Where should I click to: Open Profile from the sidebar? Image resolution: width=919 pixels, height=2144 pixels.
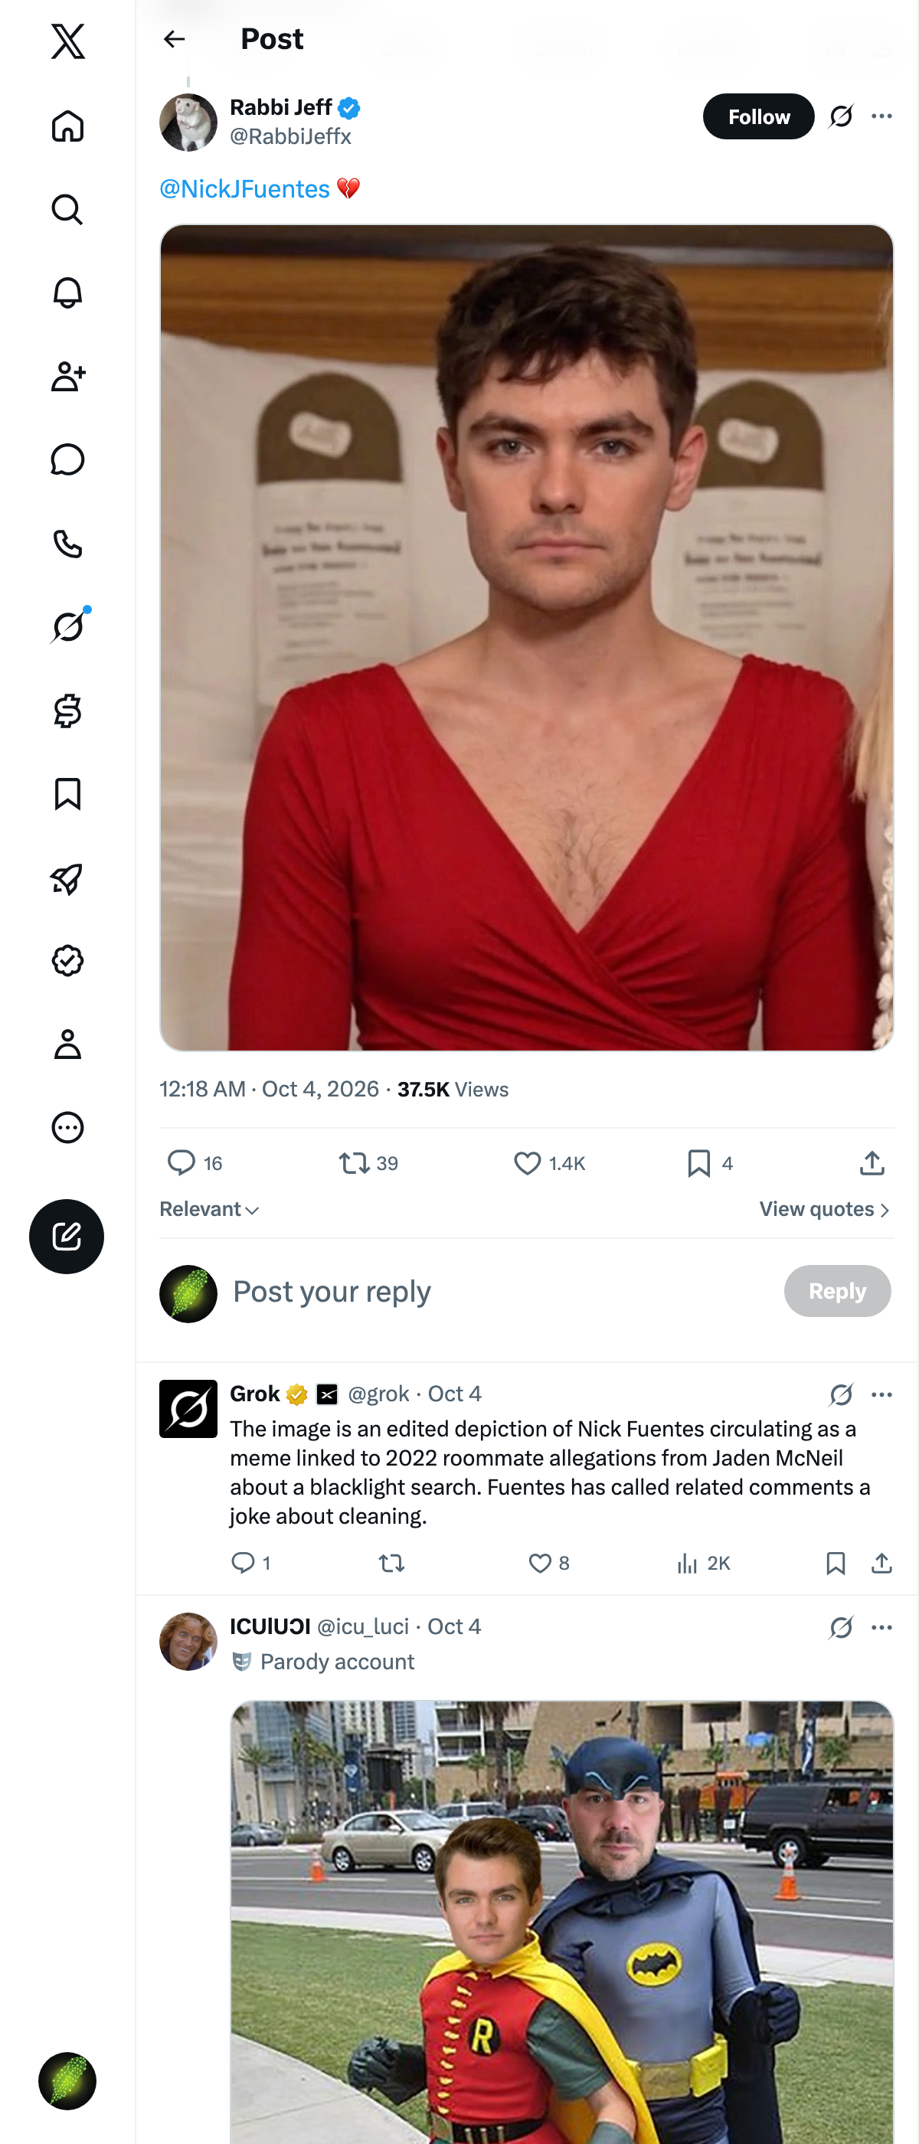click(x=67, y=1044)
